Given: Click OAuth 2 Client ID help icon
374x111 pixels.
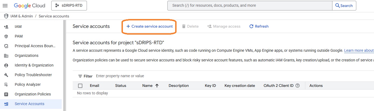Looking at the screenshot, I should click(x=297, y=86).
